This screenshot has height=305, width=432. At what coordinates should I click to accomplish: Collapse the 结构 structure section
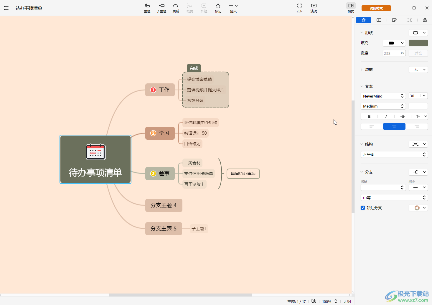coord(362,144)
